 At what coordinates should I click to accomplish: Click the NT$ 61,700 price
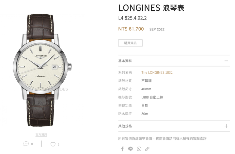[131, 29]
